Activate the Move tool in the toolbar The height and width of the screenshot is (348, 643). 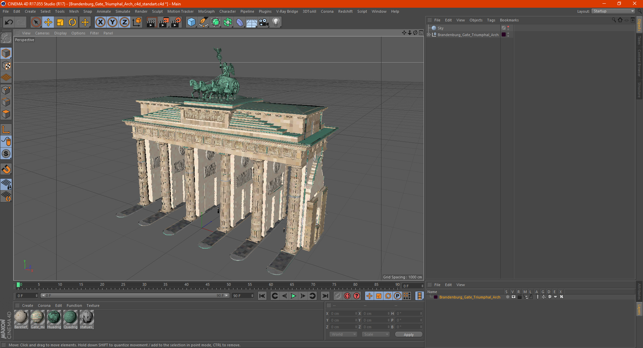pyautogui.click(x=48, y=22)
